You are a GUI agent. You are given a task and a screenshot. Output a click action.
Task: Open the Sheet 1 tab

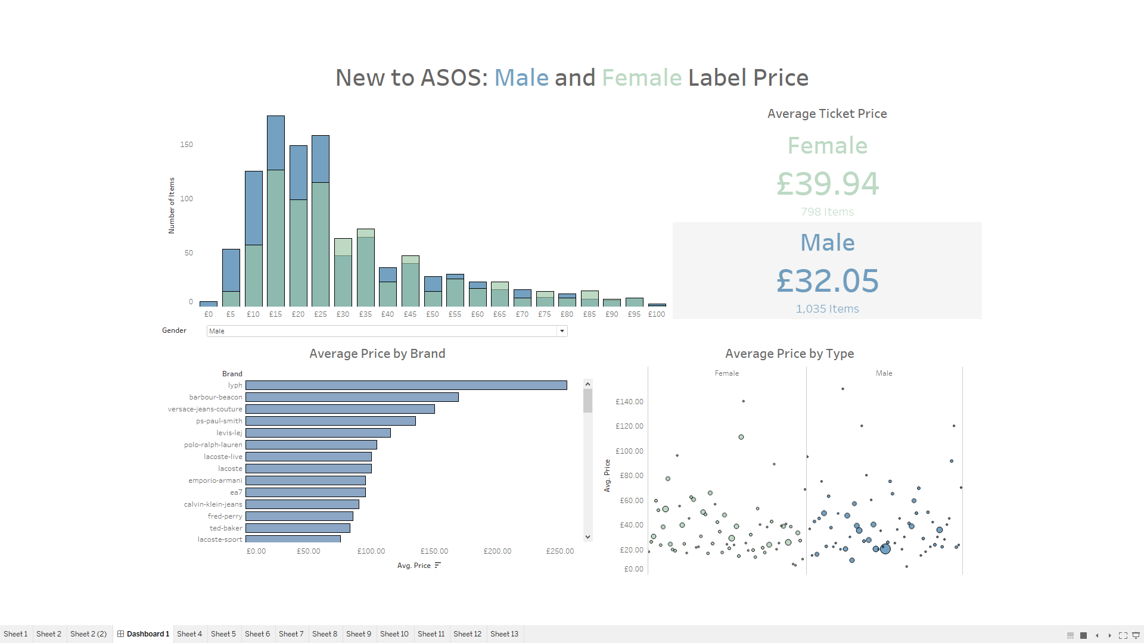click(15, 633)
